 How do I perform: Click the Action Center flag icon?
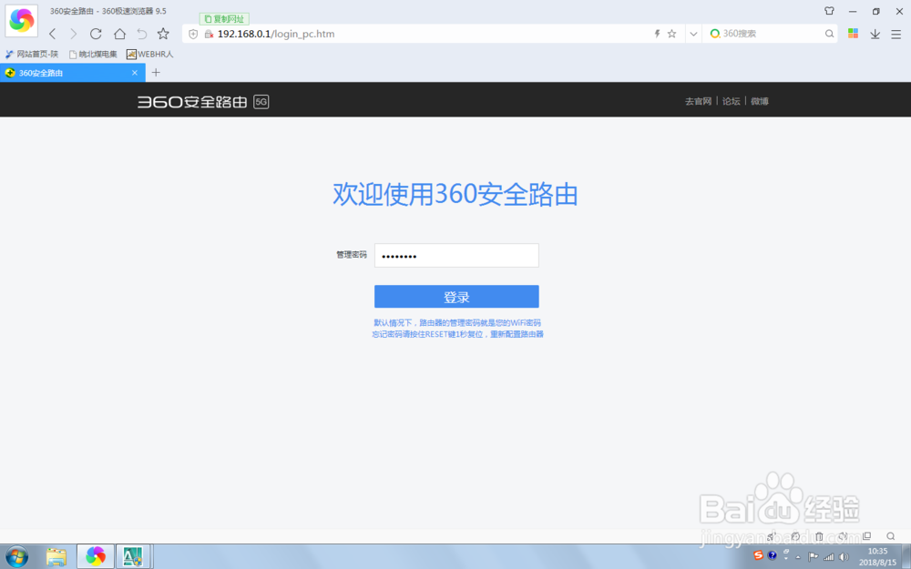click(x=813, y=557)
